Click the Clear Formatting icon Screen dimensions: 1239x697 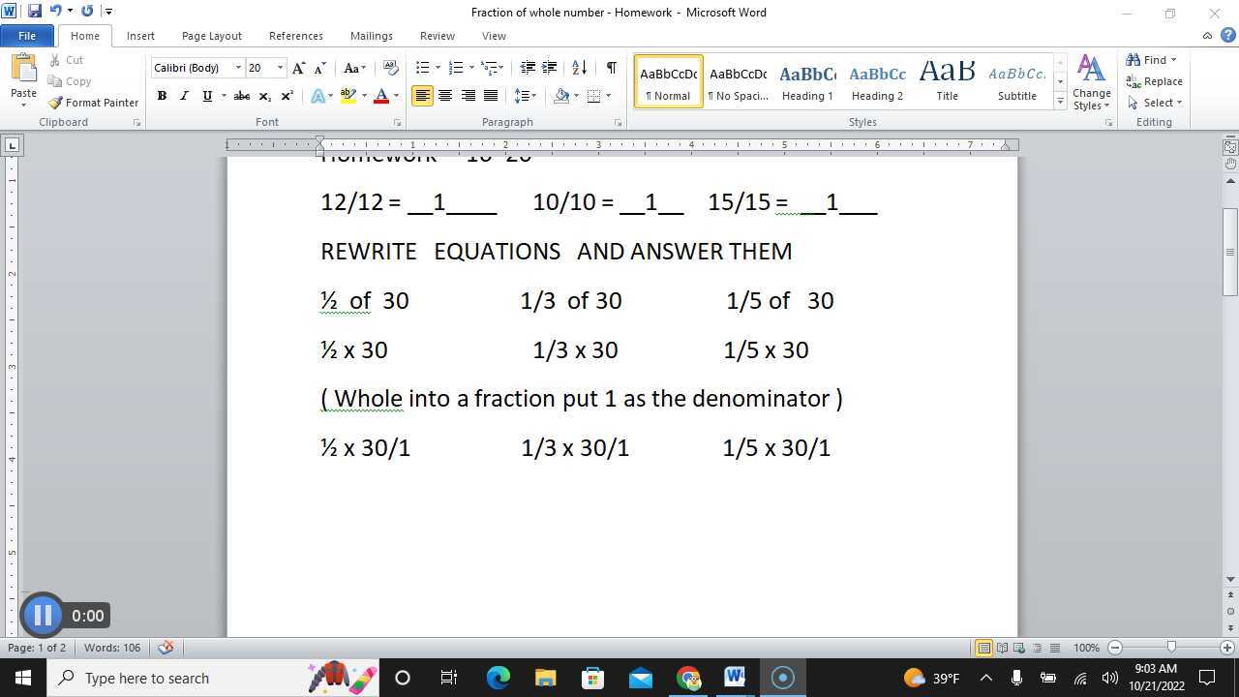390,68
